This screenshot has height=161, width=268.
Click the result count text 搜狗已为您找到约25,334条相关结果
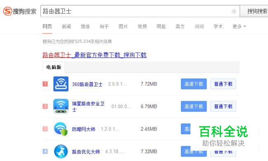pos(77,42)
